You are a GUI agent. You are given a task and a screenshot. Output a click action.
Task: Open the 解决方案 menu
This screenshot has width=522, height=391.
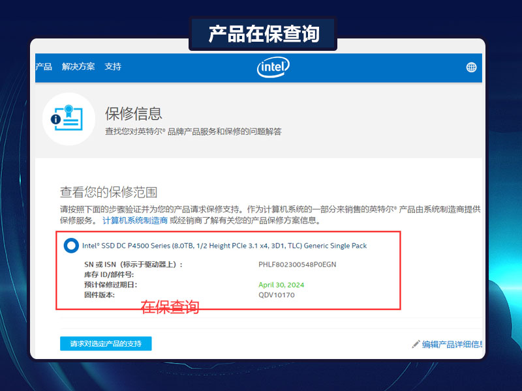click(78, 66)
